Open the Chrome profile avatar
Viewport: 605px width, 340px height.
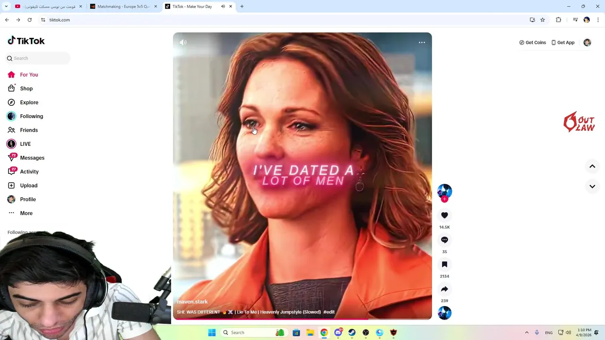point(587,20)
